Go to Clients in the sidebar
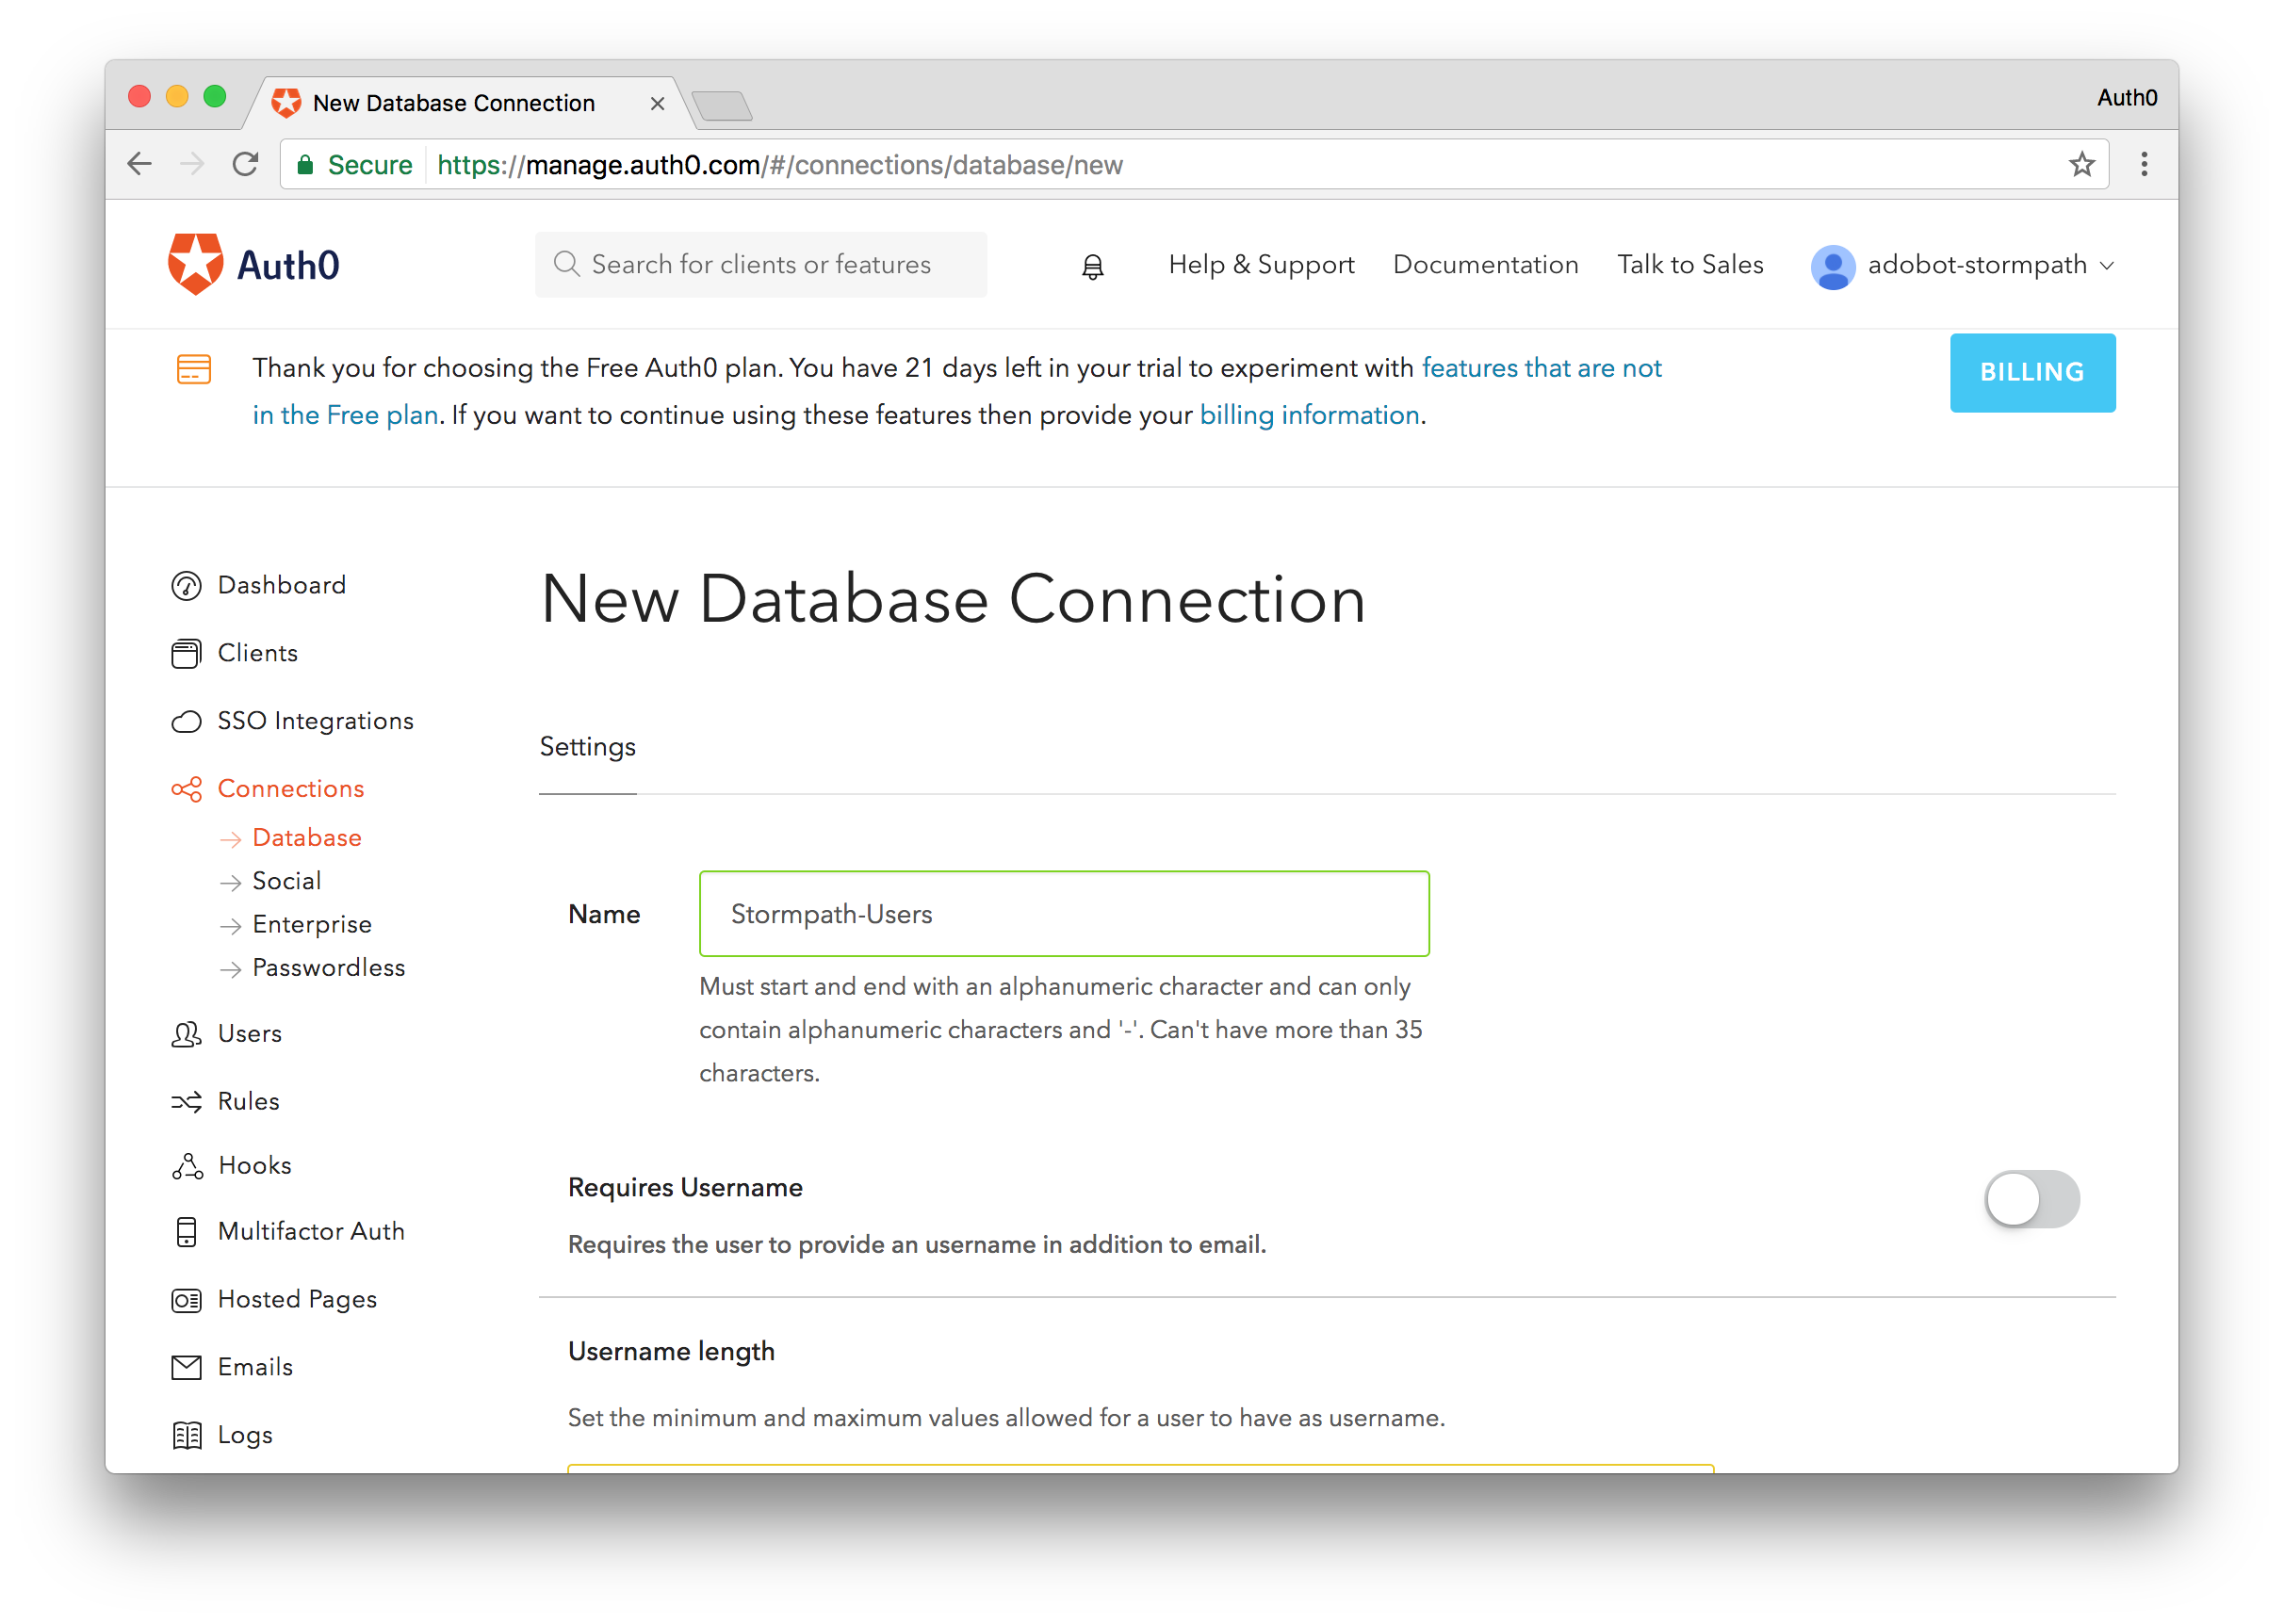Screen dimensions: 2284x1624 (x=257, y=653)
